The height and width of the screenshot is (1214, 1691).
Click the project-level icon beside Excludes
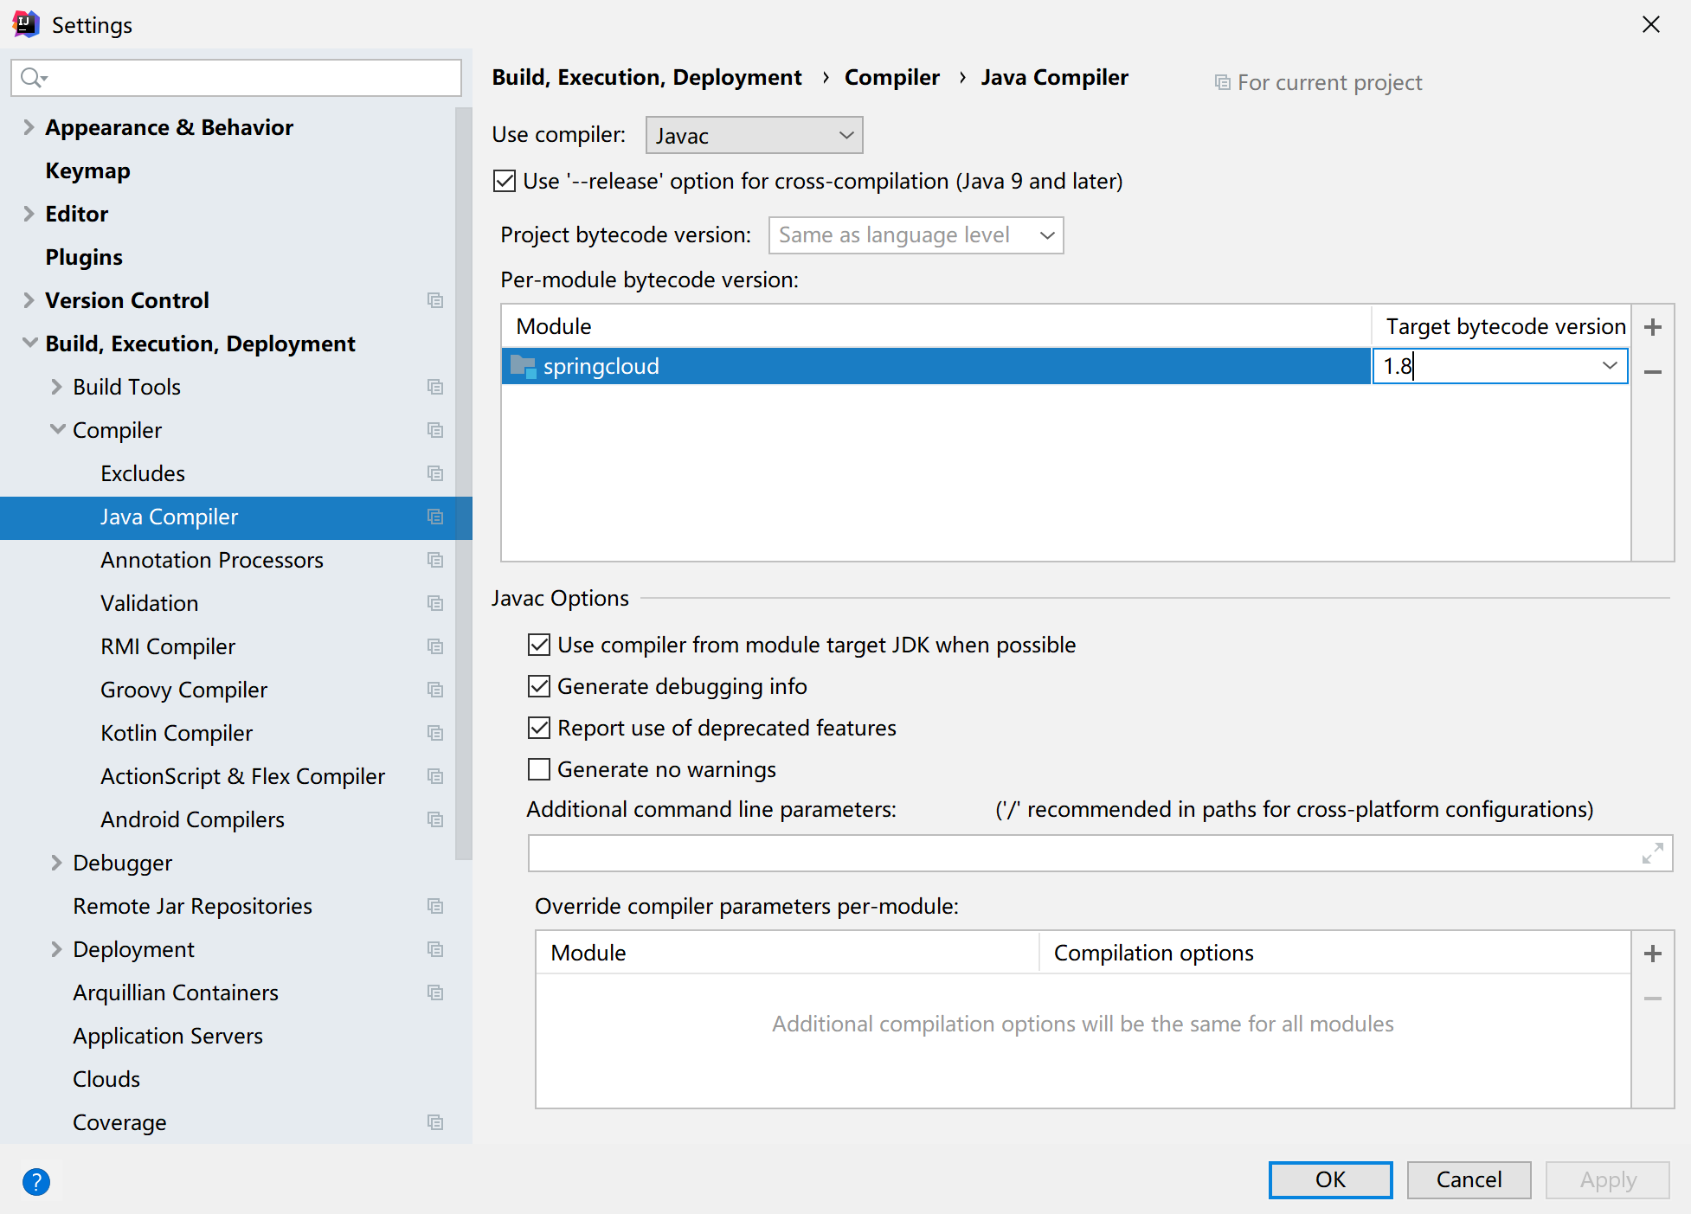435,473
